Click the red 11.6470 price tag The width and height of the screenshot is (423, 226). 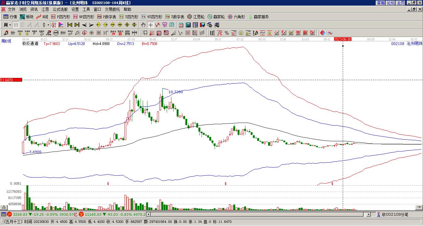point(11,80)
